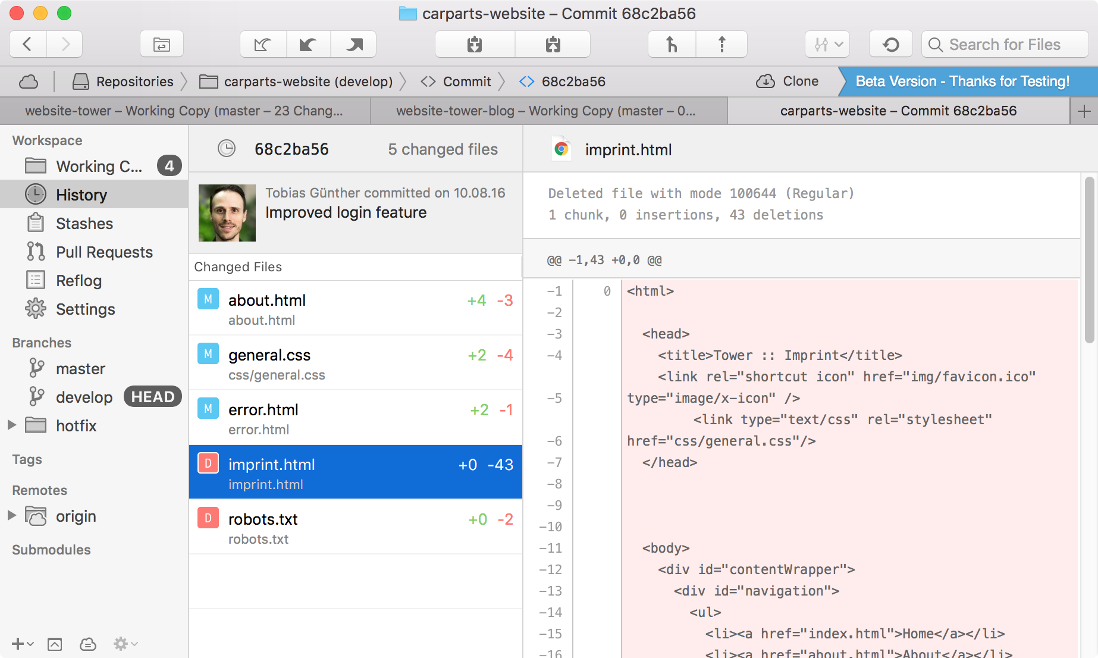The height and width of the screenshot is (658, 1098).
Task: Click the Search for Files field
Action: click(x=1005, y=45)
